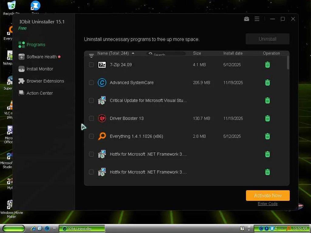This screenshot has width=311, height=233.
Task: Select 'Driver Booster 13' program name
Action: [127, 118]
